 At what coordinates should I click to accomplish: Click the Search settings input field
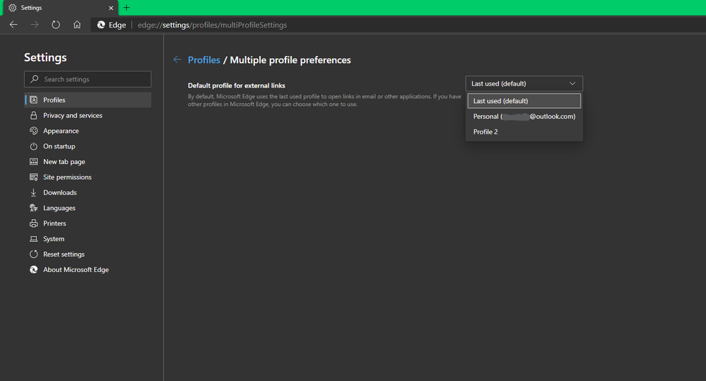[x=88, y=79]
